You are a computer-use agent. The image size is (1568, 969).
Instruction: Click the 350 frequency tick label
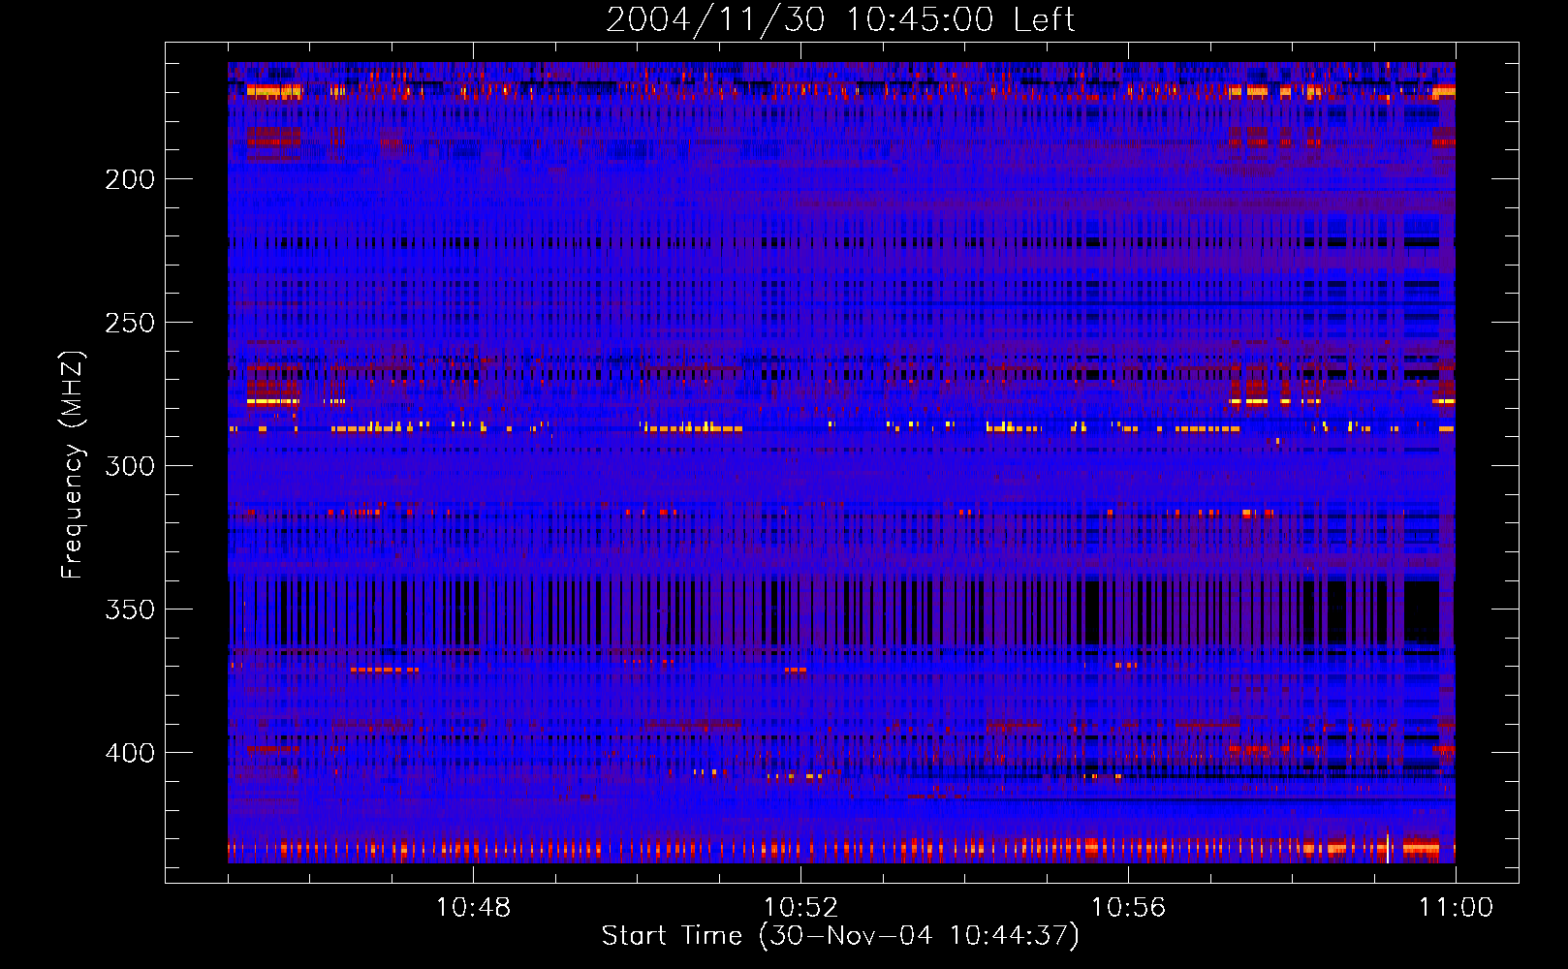[x=130, y=610]
